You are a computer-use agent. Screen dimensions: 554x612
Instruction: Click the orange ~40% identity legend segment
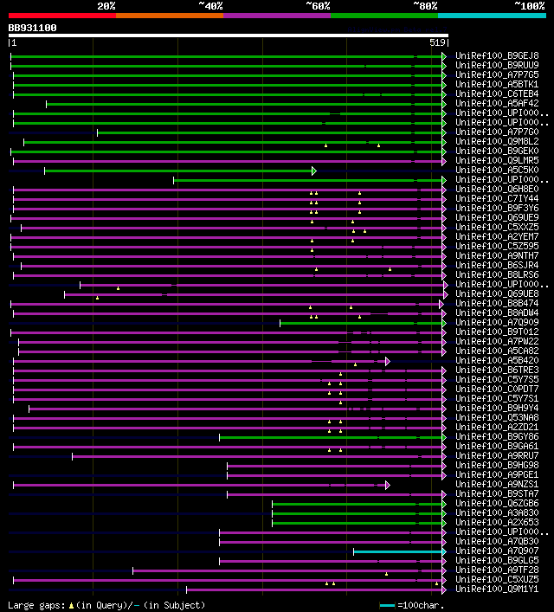coord(170,16)
